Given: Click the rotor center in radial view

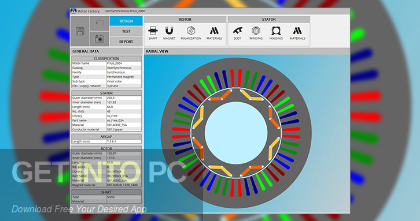Looking at the screenshot, I should (236, 133).
